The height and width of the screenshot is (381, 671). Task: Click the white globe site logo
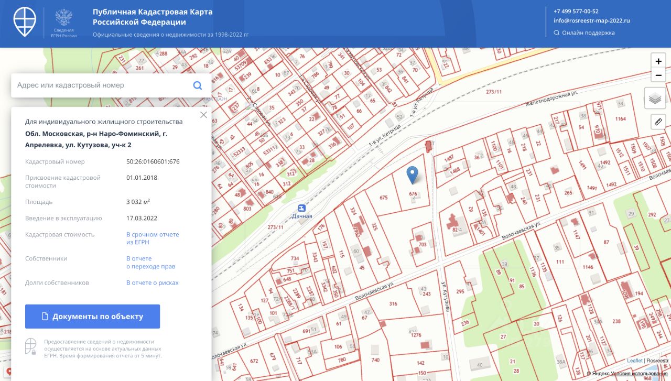pos(25,21)
